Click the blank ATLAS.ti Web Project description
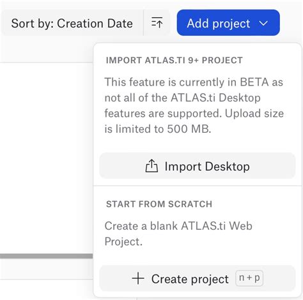 [x=178, y=234]
